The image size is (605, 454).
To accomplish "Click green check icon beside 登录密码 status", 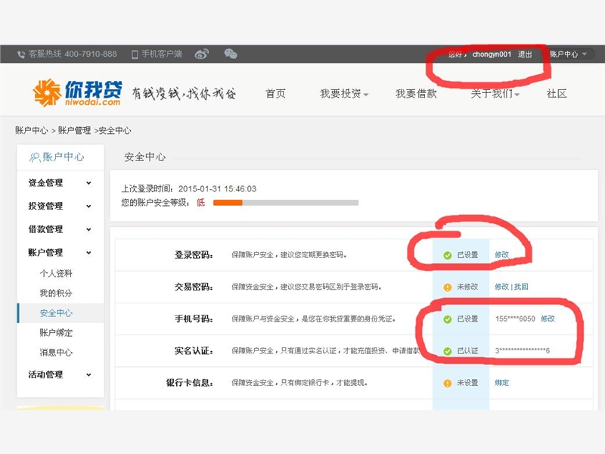I will pyautogui.click(x=448, y=255).
